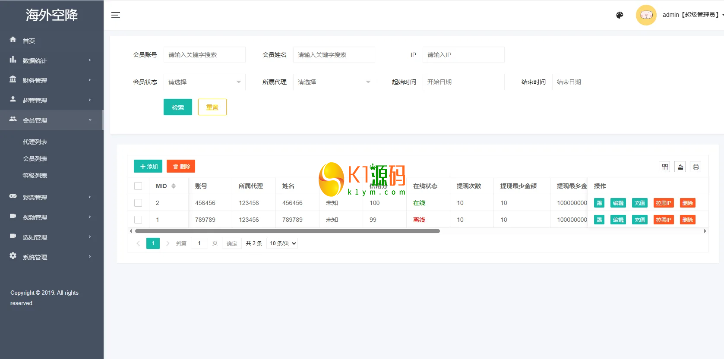Click the 数据统计 bar chart icon
The image size is (724, 359).
13,60
